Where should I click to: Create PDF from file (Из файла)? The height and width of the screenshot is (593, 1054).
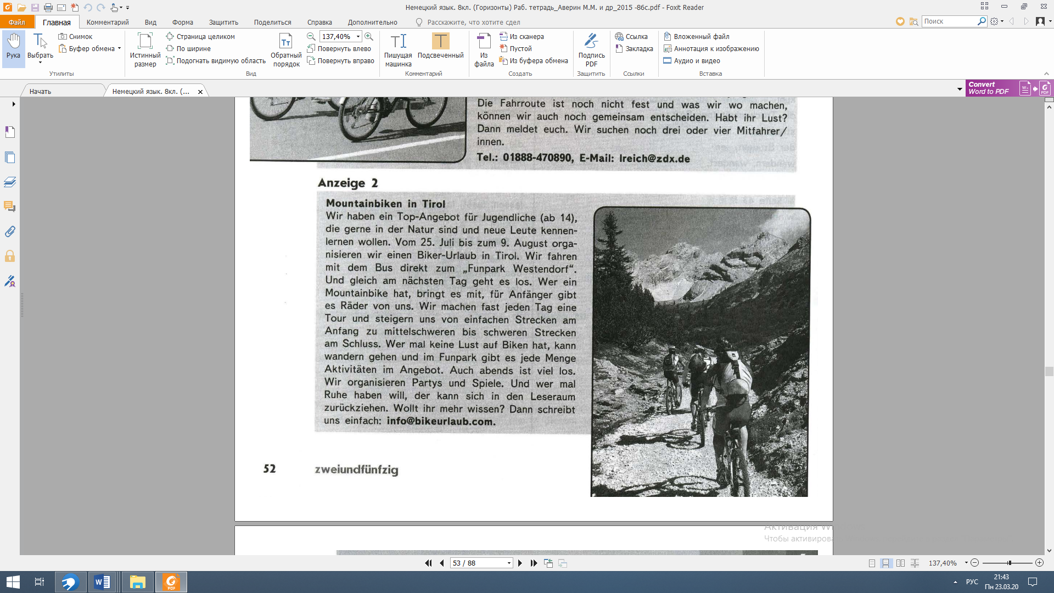pyautogui.click(x=484, y=49)
